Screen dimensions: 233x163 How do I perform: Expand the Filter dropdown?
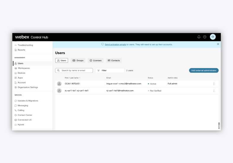tap(110, 71)
